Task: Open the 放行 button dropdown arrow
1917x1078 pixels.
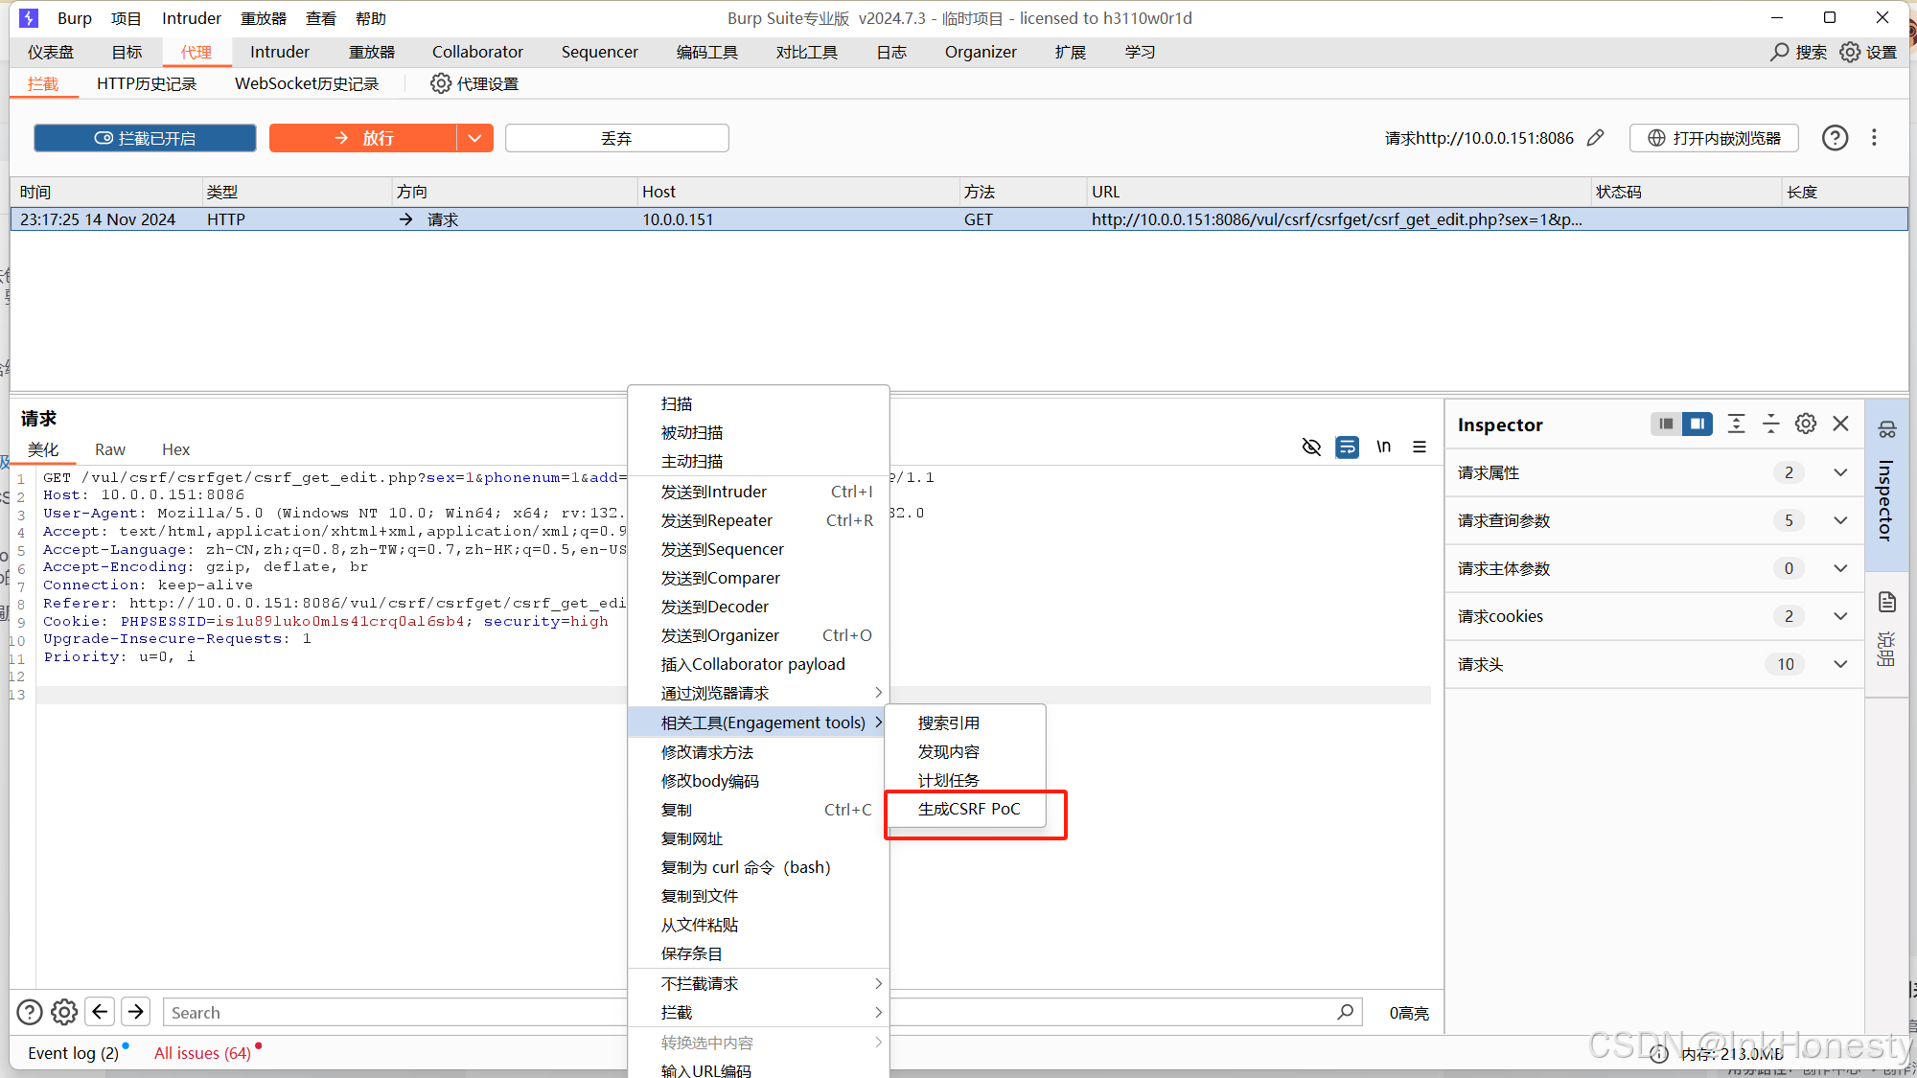Action: 475,137
